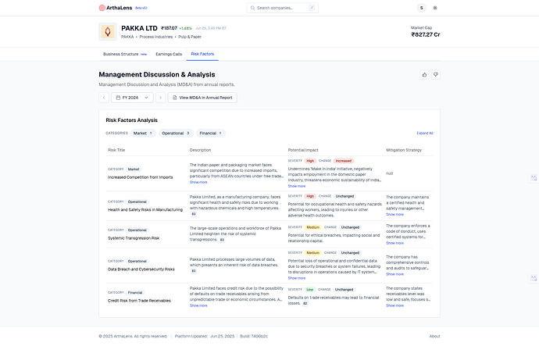Screen dimensions: 539x346
Task: Click the Search companies input field
Action: [283, 8]
